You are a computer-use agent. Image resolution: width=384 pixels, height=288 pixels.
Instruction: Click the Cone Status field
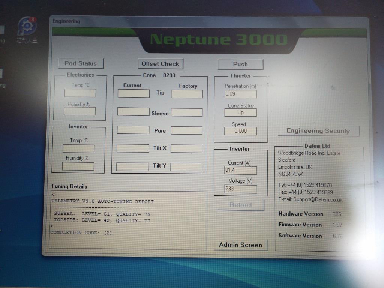[240, 112]
